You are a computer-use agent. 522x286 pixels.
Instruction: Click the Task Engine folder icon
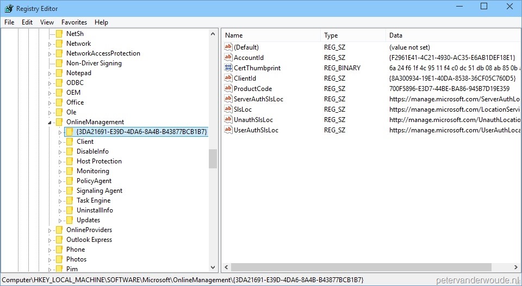70,200
